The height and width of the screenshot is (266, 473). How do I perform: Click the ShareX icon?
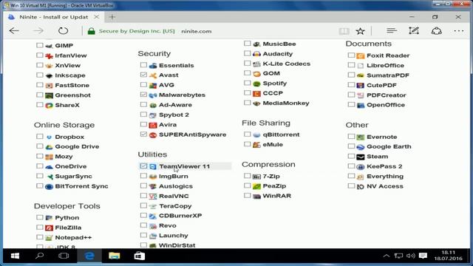pos(49,105)
